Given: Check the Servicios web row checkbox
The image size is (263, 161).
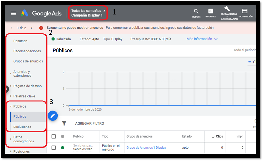Looking at the screenshot, I should [54, 148].
